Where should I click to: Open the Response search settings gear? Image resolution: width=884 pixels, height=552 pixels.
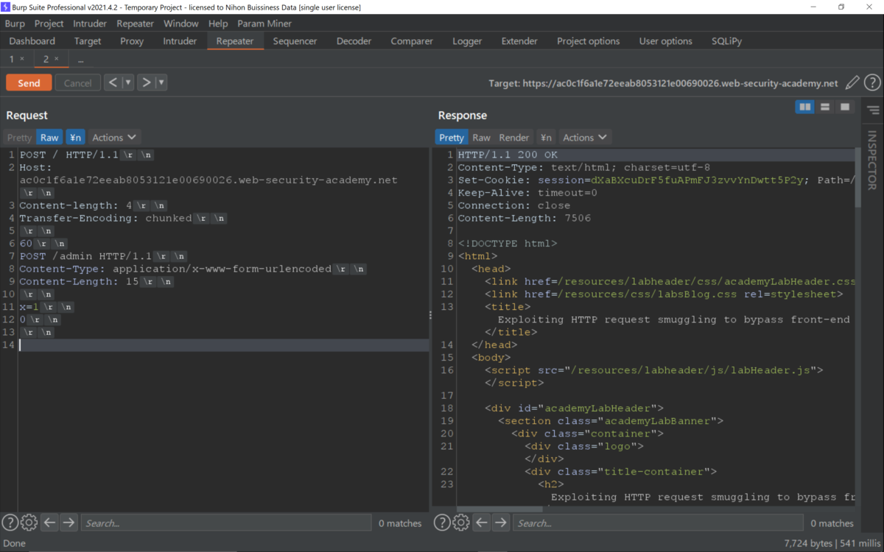tap(461, 523)
